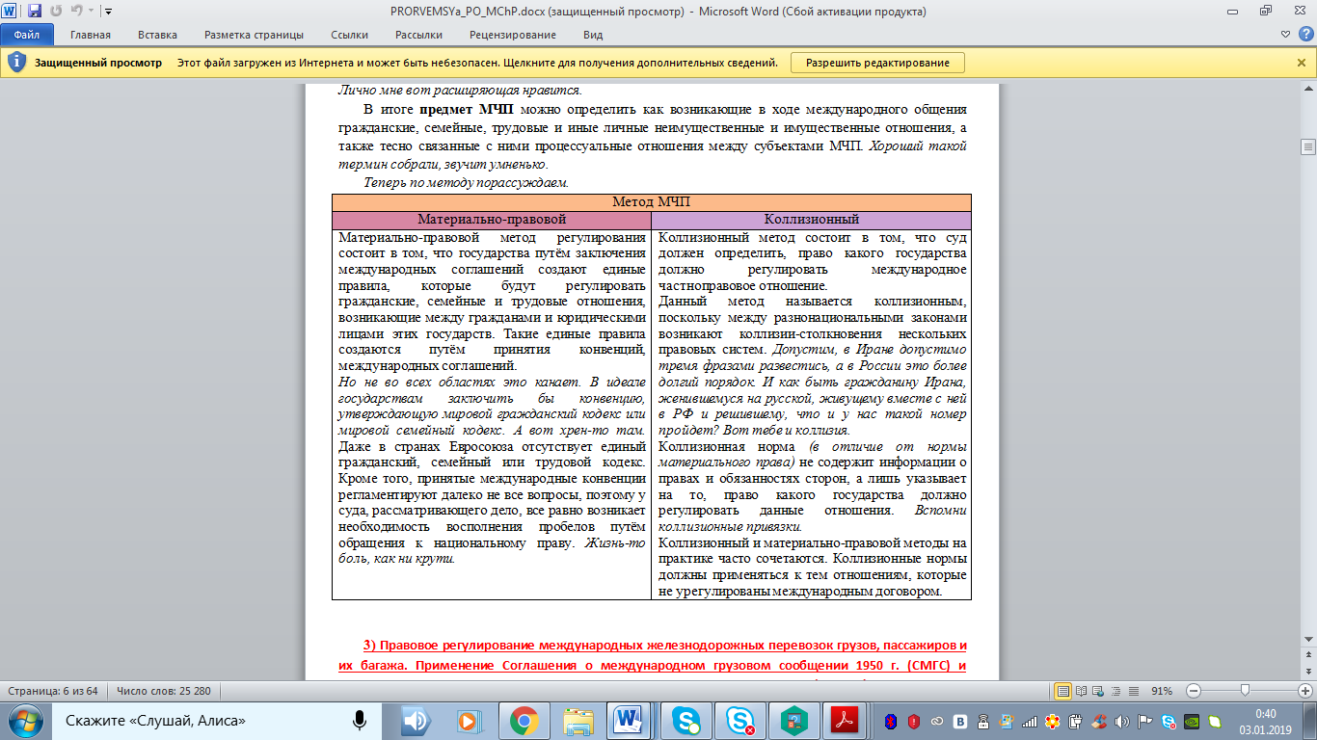The height and width of the screenshot is (740, 1317).
Task: Click the Action Center flag tray icon
Action: point(1144,721)
